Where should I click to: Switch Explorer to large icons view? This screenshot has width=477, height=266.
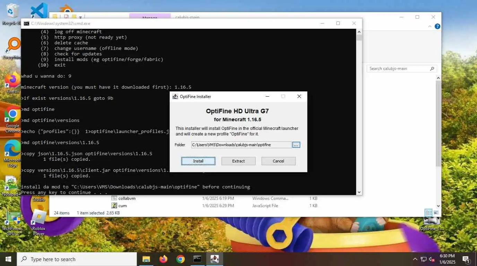[436, 213]
